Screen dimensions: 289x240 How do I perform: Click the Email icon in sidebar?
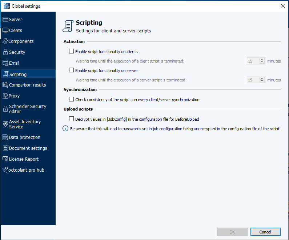(x=5, y=63)
